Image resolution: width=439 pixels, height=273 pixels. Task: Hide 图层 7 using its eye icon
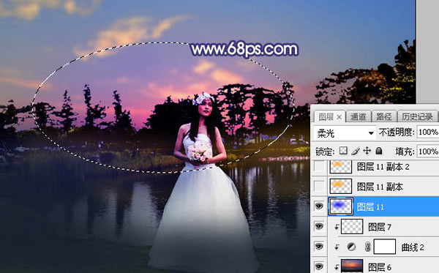coord(319,226)
